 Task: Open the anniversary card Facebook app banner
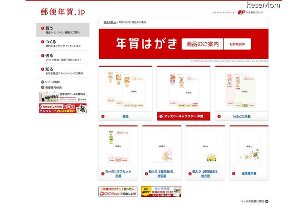tap(63, 97)
